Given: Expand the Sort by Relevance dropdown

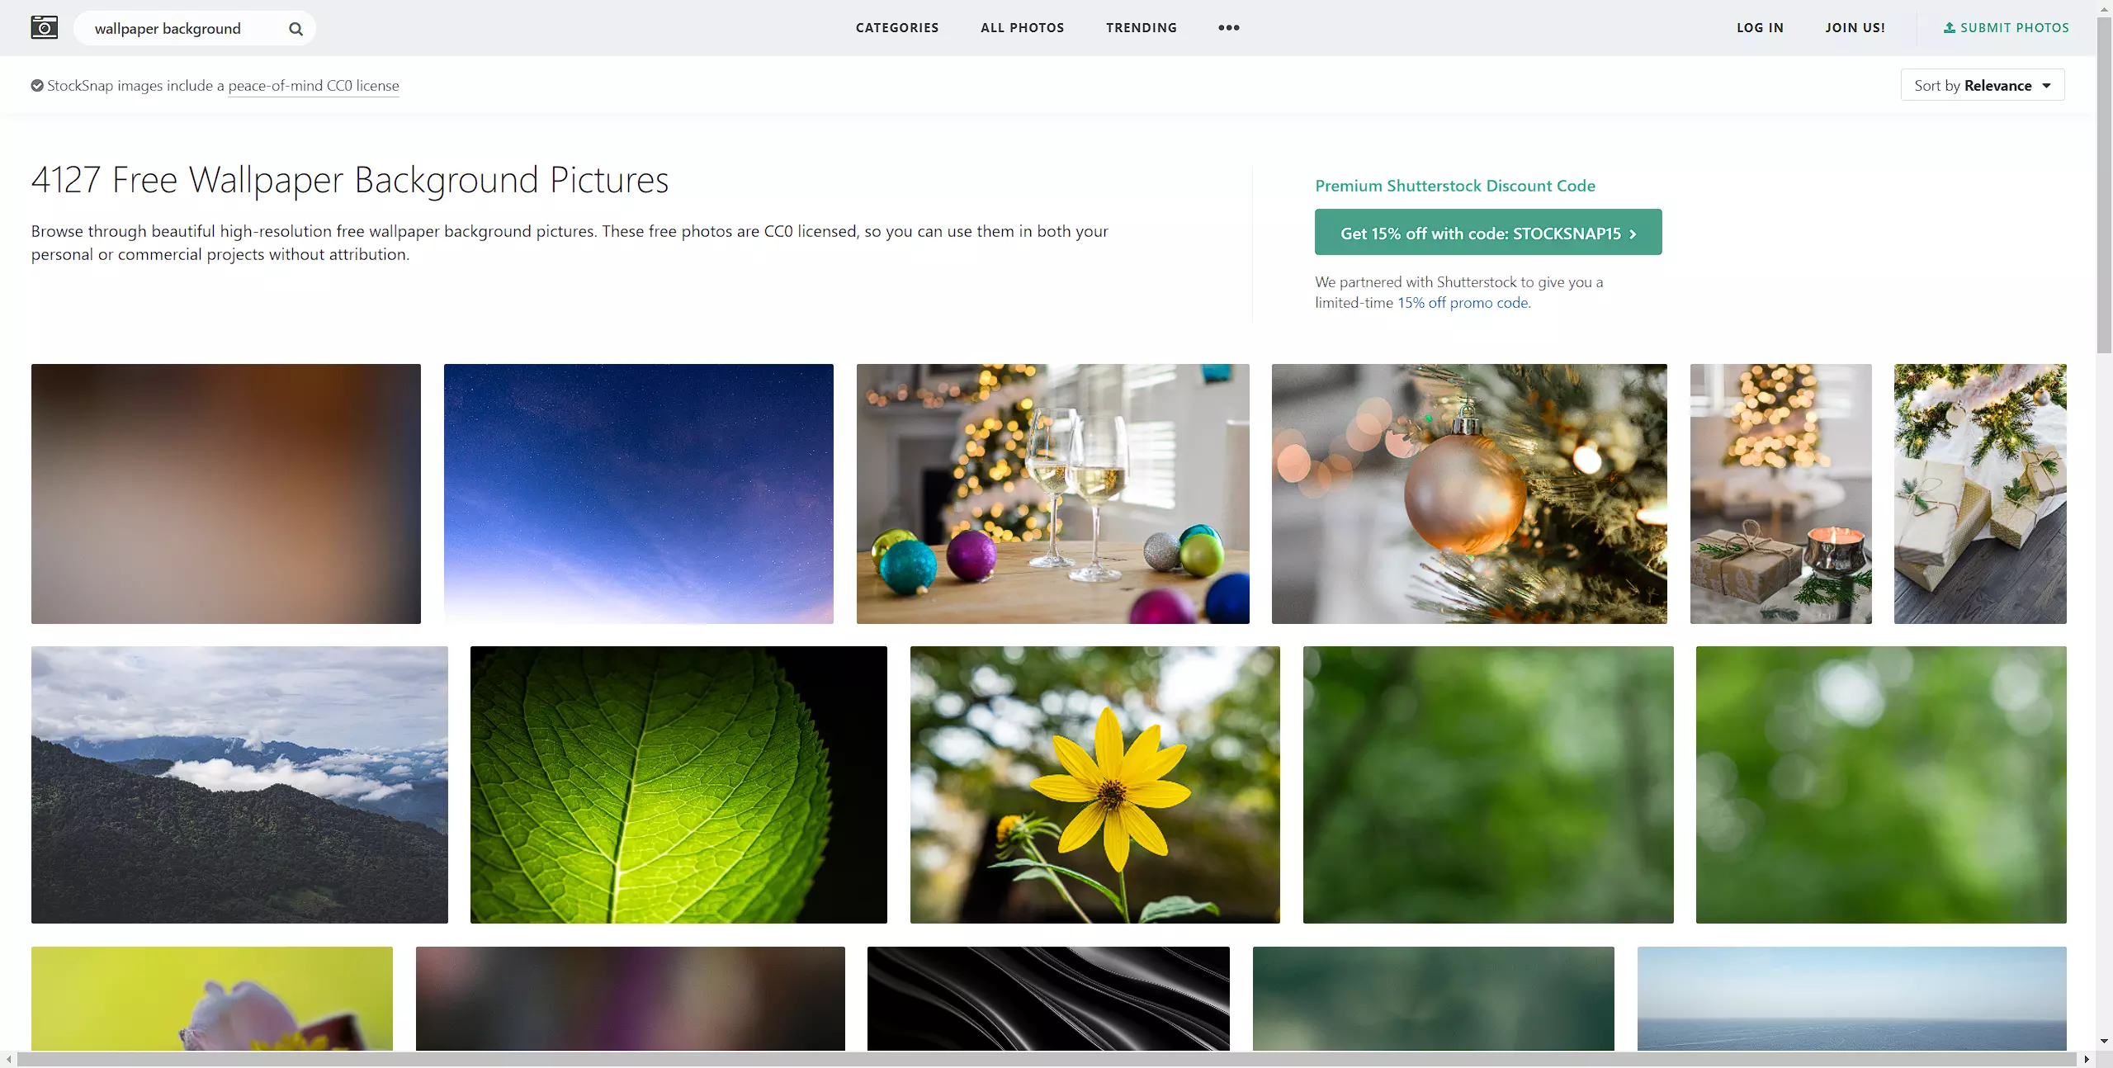Looking at the screenshot, I should tap(1982, 86).
